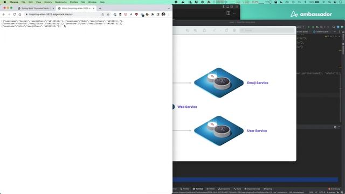This screenshot has width=345, height=194.
Task: Open the IntelliJ Terminal tool tab
Action: (198, 189)
